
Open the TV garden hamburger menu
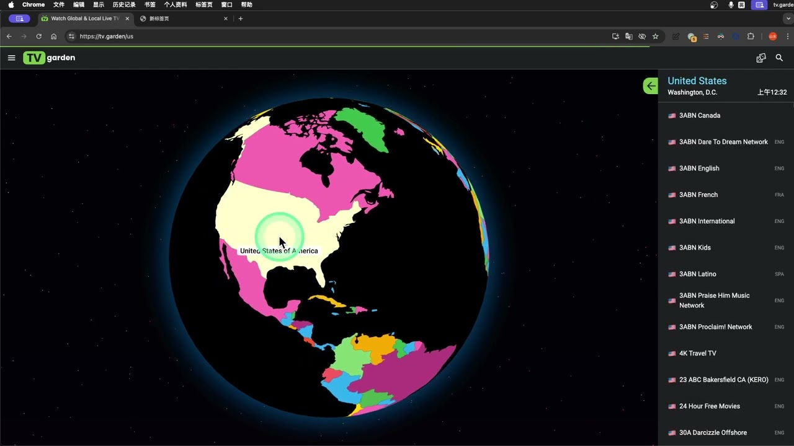11,58
